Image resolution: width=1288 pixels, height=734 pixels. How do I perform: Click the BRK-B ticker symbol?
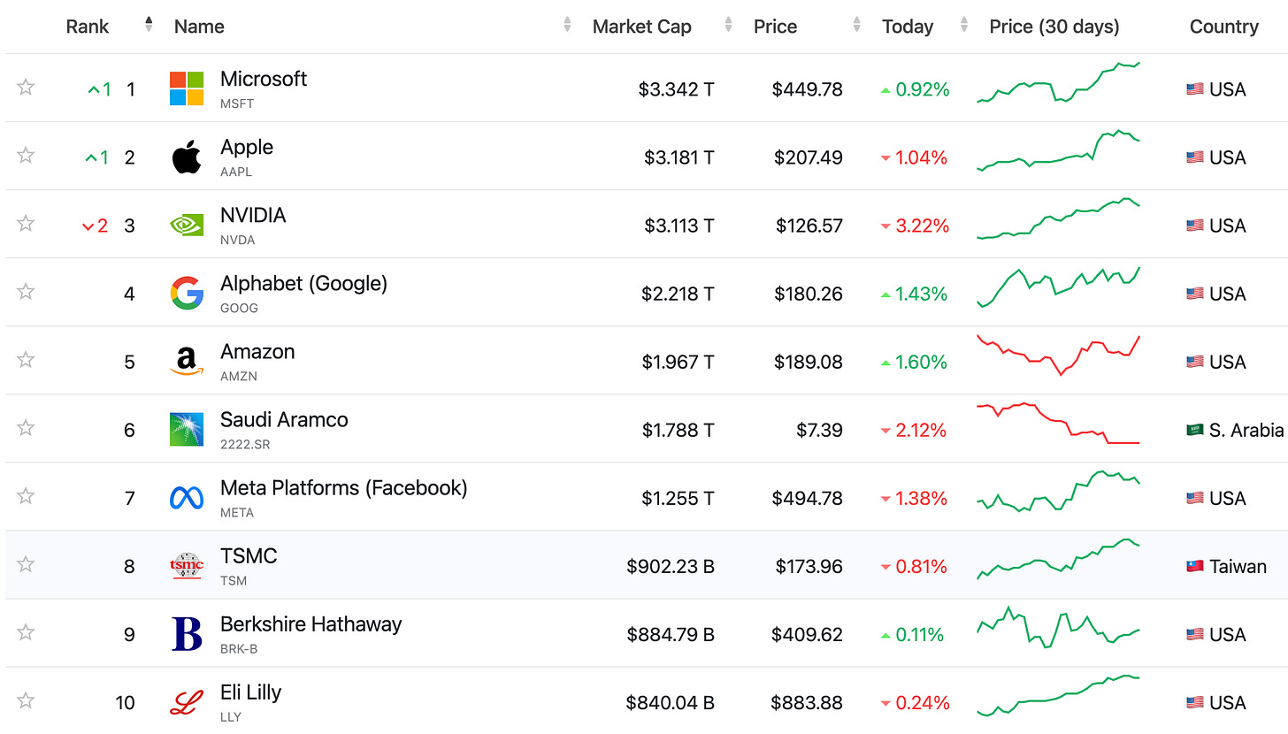click(239, 649)
